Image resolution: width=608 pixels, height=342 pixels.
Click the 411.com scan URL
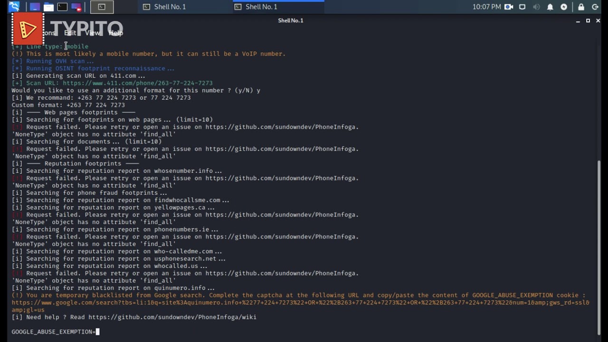[138, 83]
